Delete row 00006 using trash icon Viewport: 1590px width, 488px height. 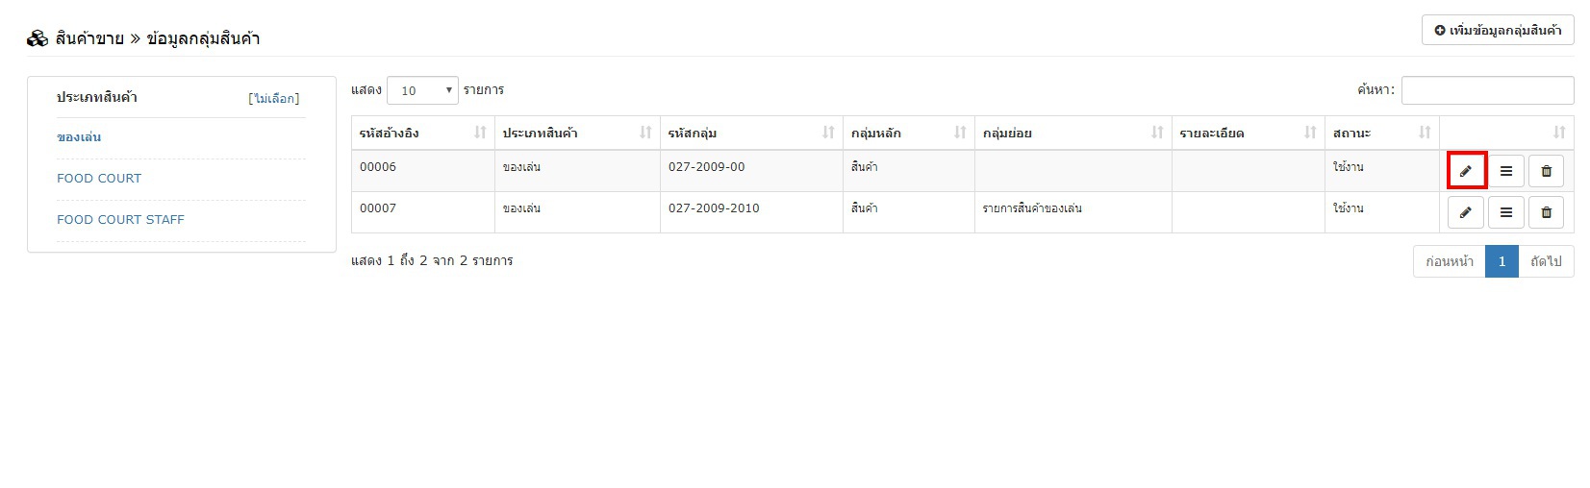point(1547,171)
